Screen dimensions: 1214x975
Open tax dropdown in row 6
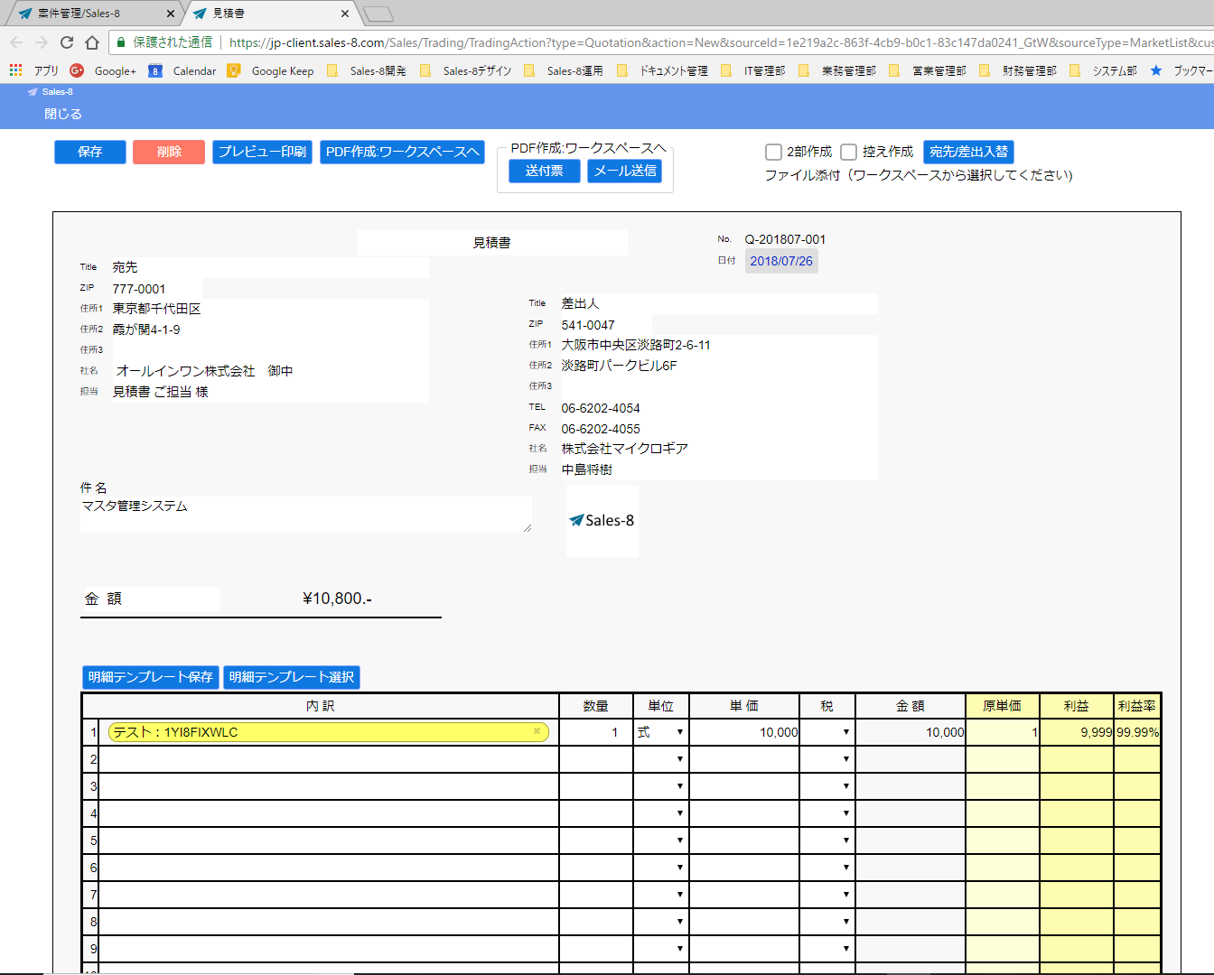(827, 868)
